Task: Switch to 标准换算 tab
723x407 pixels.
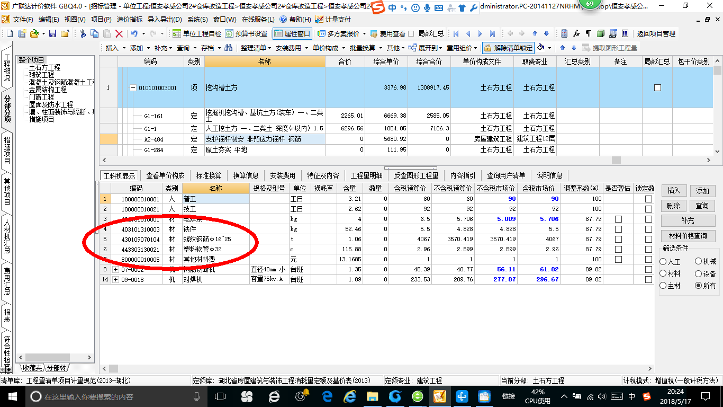Action: 209,175
